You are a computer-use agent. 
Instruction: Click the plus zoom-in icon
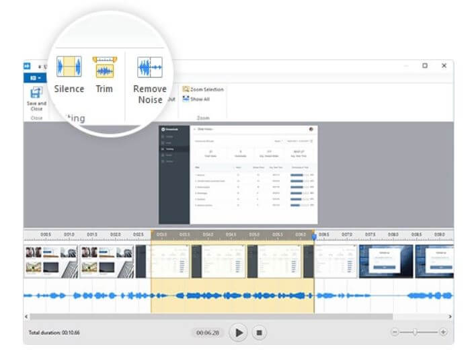[443, 332]
